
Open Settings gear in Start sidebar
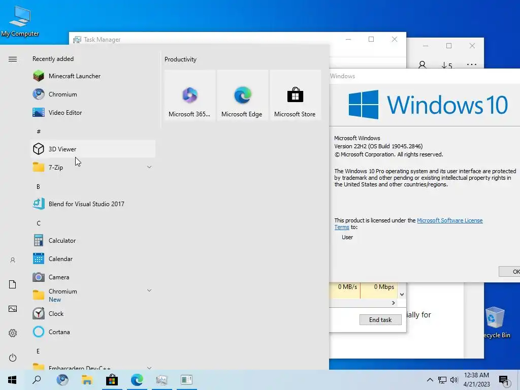13,333
